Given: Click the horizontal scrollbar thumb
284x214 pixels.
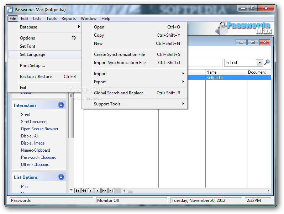Looking at the screenshot, I should 130,190.
